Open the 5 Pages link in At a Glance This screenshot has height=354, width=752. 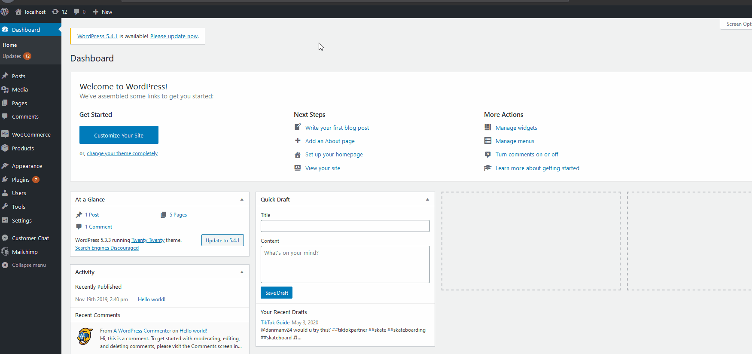point(178,215)
